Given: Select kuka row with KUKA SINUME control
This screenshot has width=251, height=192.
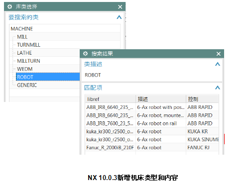Looking at the screenshot, I should (152, 139).
